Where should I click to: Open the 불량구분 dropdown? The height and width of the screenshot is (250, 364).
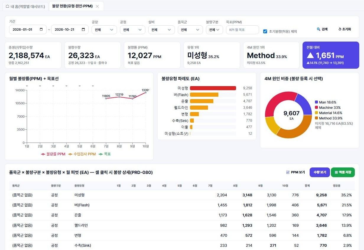[x=214, y=29]
